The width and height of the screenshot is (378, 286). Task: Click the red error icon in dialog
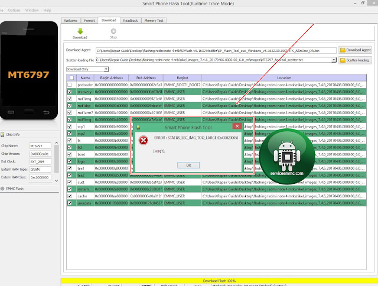(x=144, y=140)
